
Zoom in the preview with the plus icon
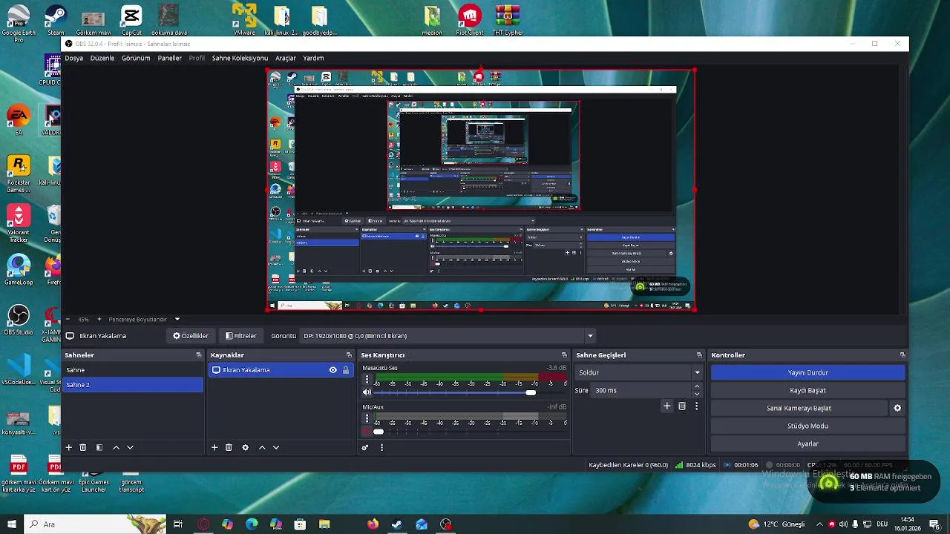[x=99, y=319]
